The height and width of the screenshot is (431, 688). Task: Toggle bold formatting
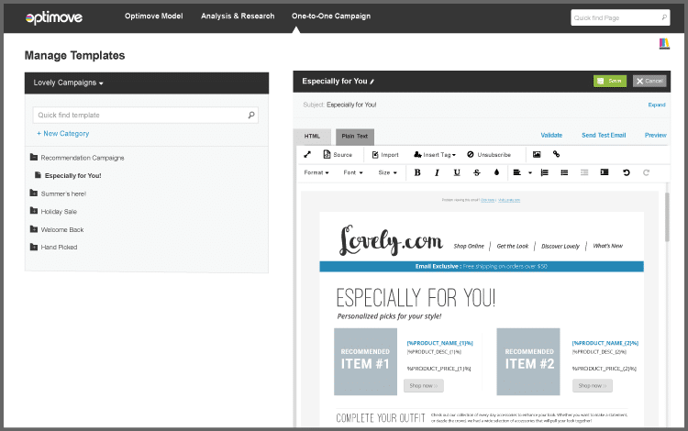(417, 172)
